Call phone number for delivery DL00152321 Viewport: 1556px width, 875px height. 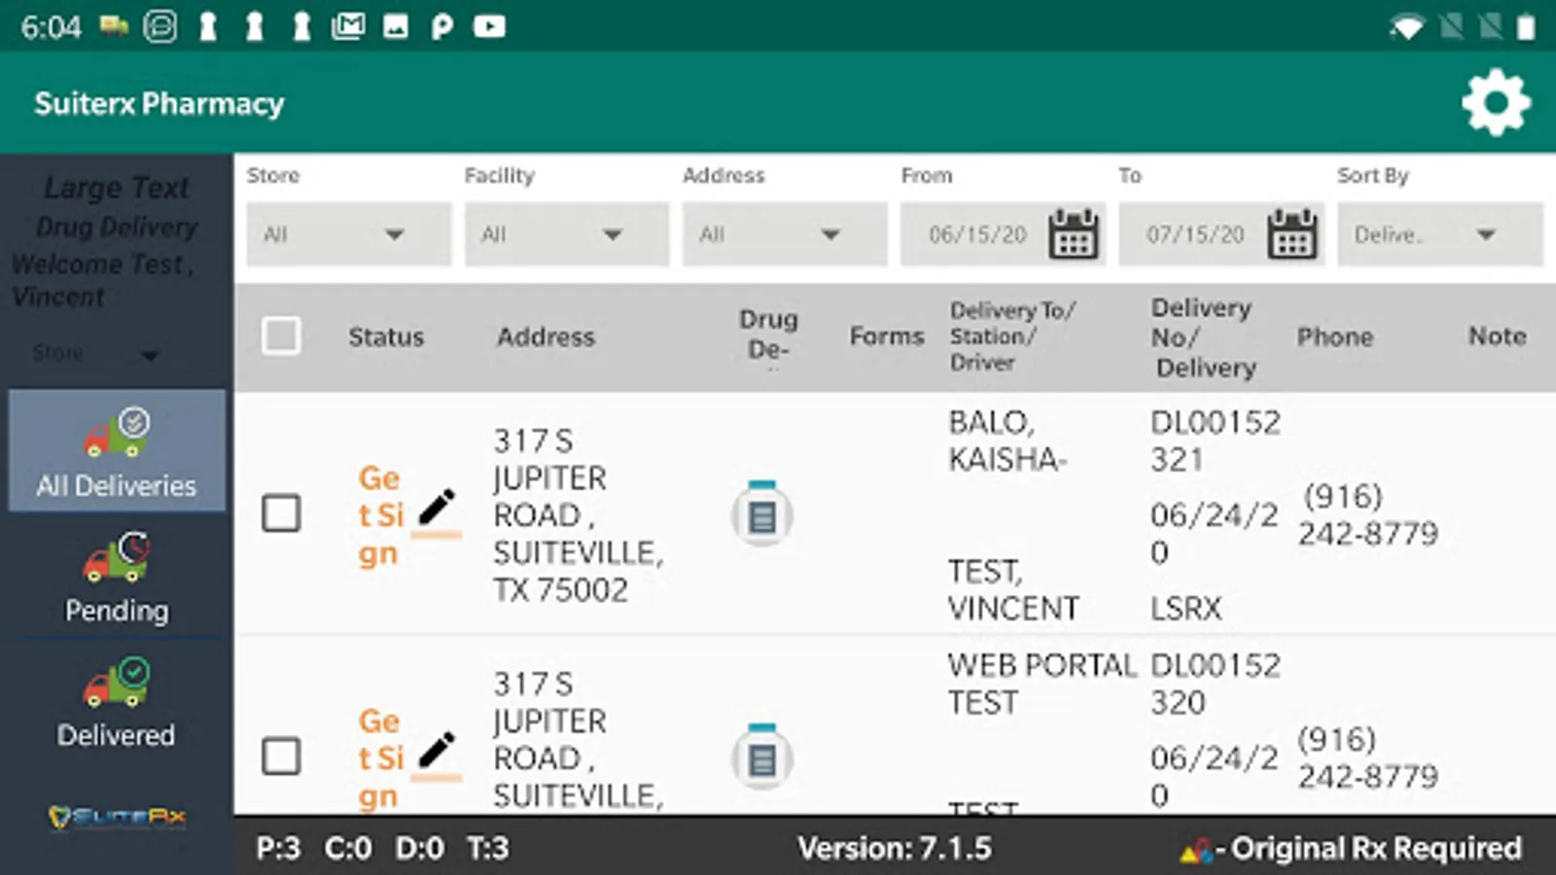1367,515
